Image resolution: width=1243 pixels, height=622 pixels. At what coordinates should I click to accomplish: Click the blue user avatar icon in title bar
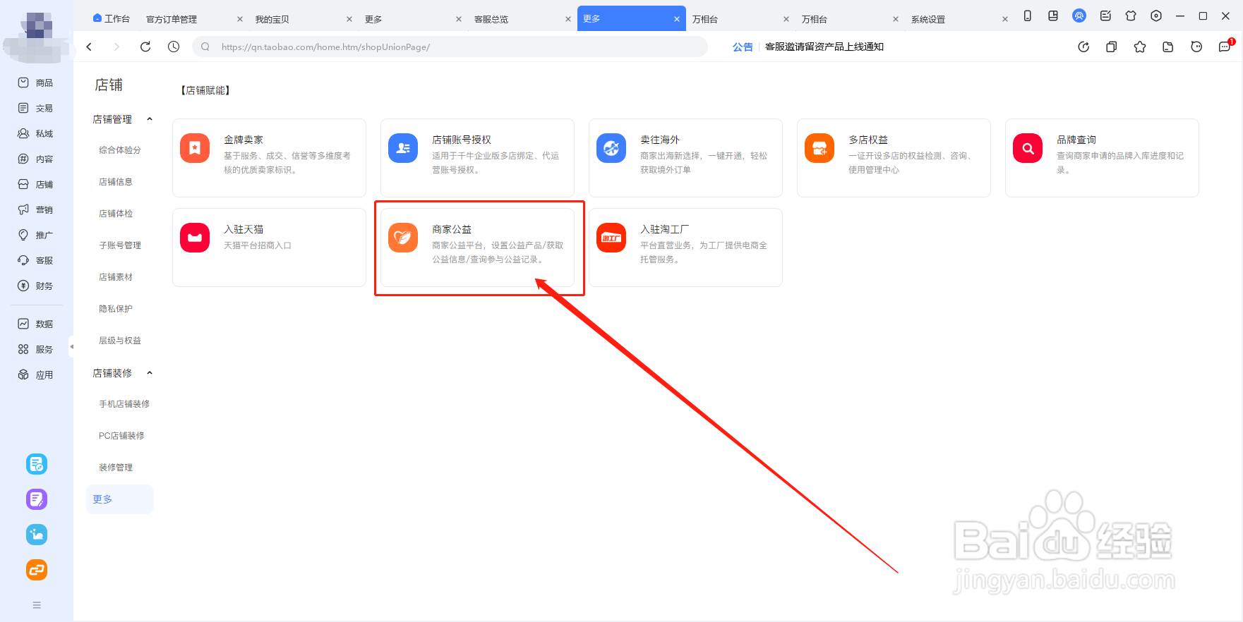(1079, 16)
